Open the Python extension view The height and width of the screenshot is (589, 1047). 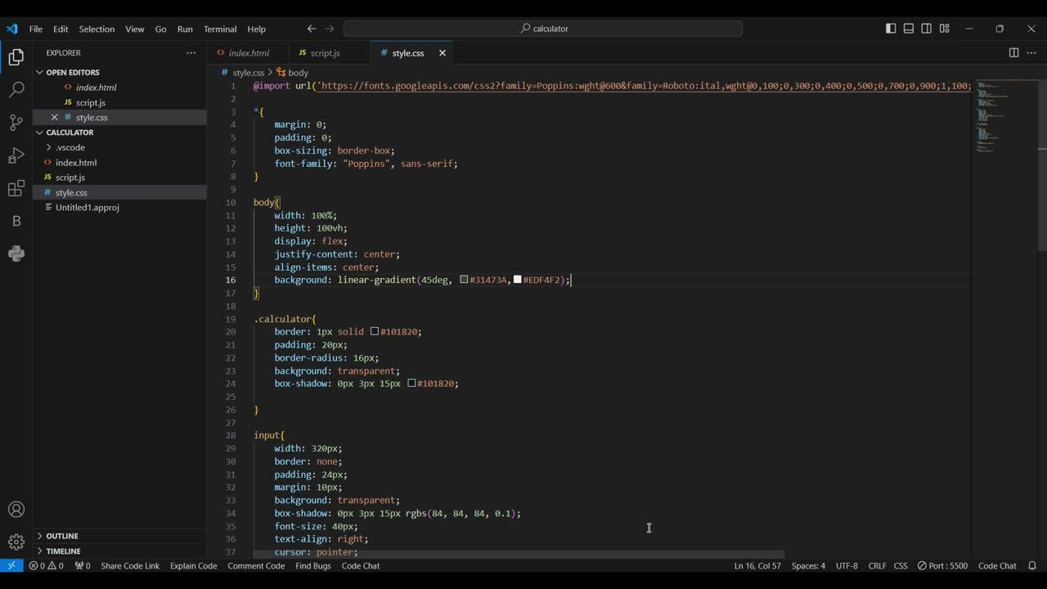(x=16, y=254)
